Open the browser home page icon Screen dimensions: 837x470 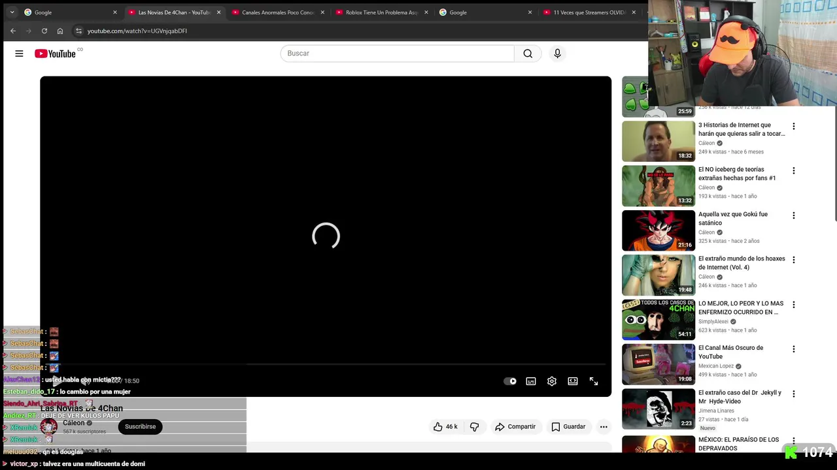pos(60,31)
